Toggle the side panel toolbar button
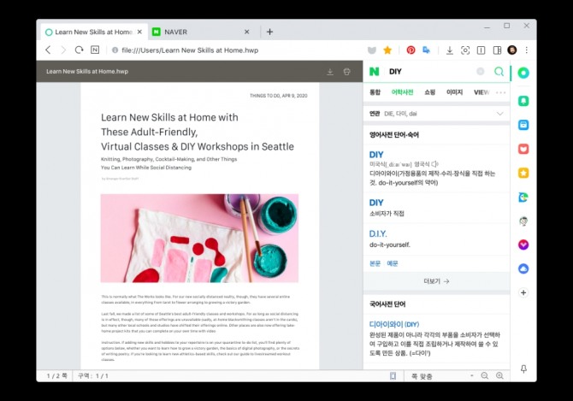 point(496,50)
